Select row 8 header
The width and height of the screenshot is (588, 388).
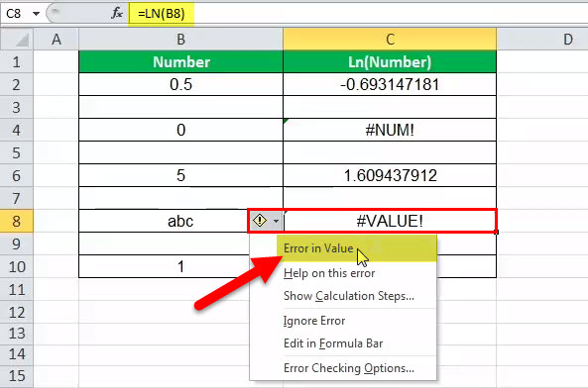coord(17,221)
